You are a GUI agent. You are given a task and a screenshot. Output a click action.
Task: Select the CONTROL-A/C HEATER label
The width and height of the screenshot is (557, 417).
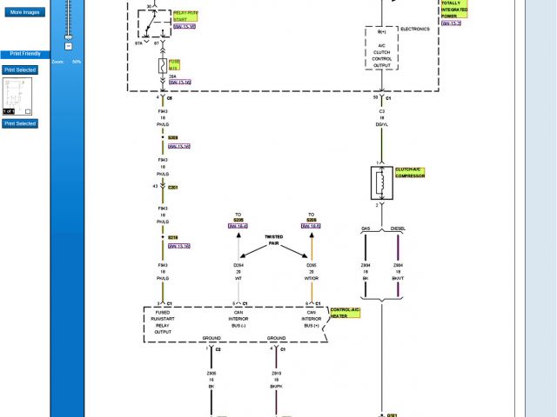click(345, 313)
